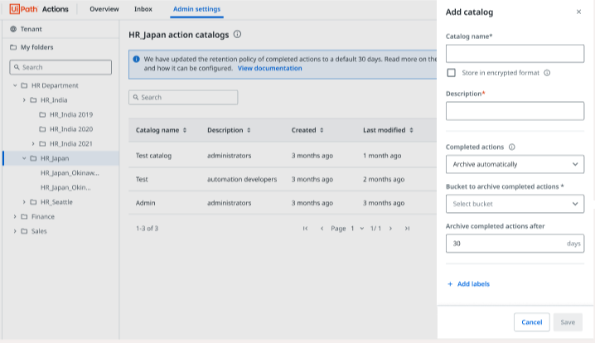595x343 pixels.
Task: Click the blue info icon in retention banner
Action: tap(136, 59)
